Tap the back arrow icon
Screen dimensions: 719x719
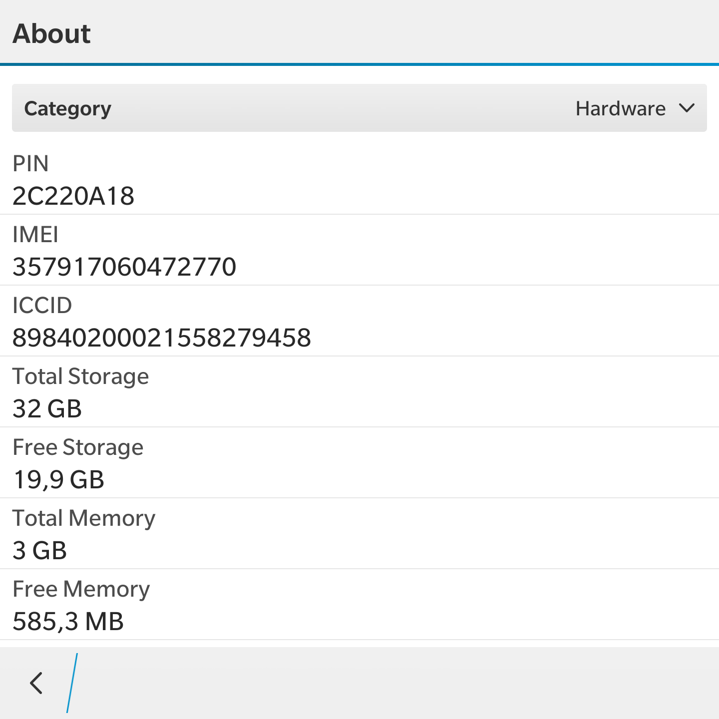[36, 683]
